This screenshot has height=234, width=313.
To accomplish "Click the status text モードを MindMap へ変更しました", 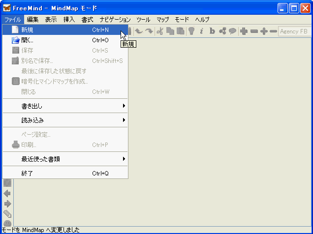I will coord(40,230).
